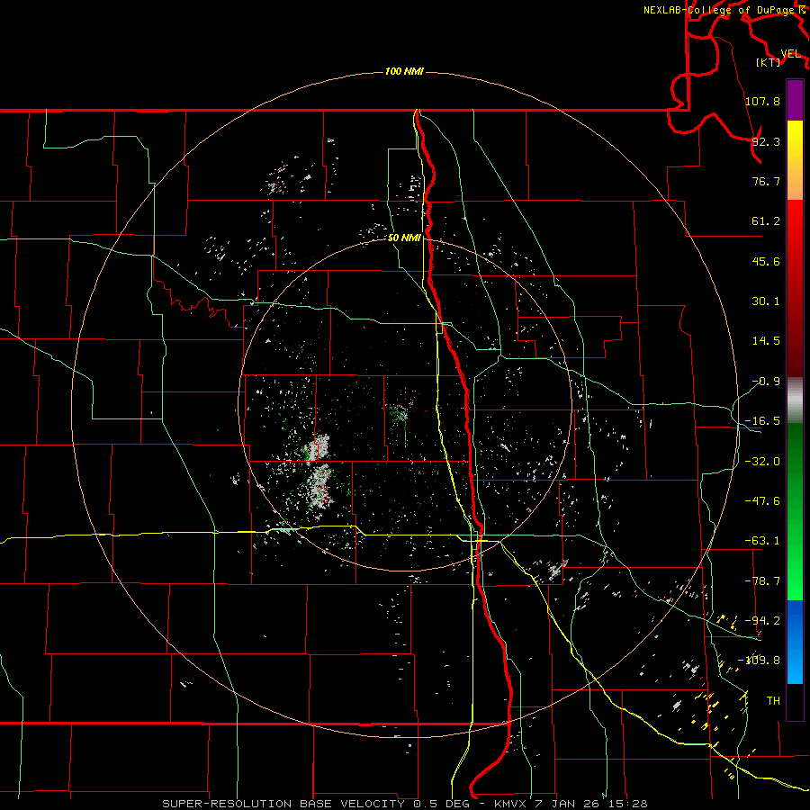Click the -0.9 velocity scale value

coord(766,382)
